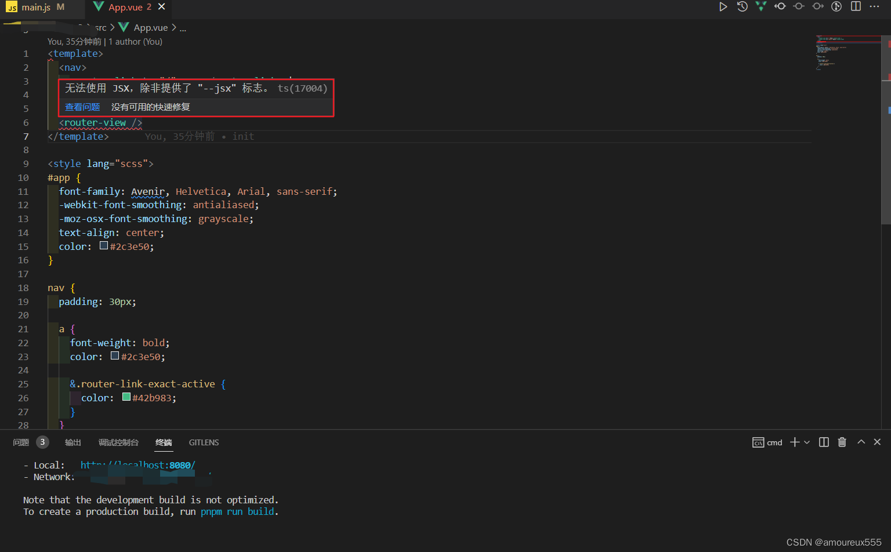Open editor More Actions ellipsis

(875, 6)
